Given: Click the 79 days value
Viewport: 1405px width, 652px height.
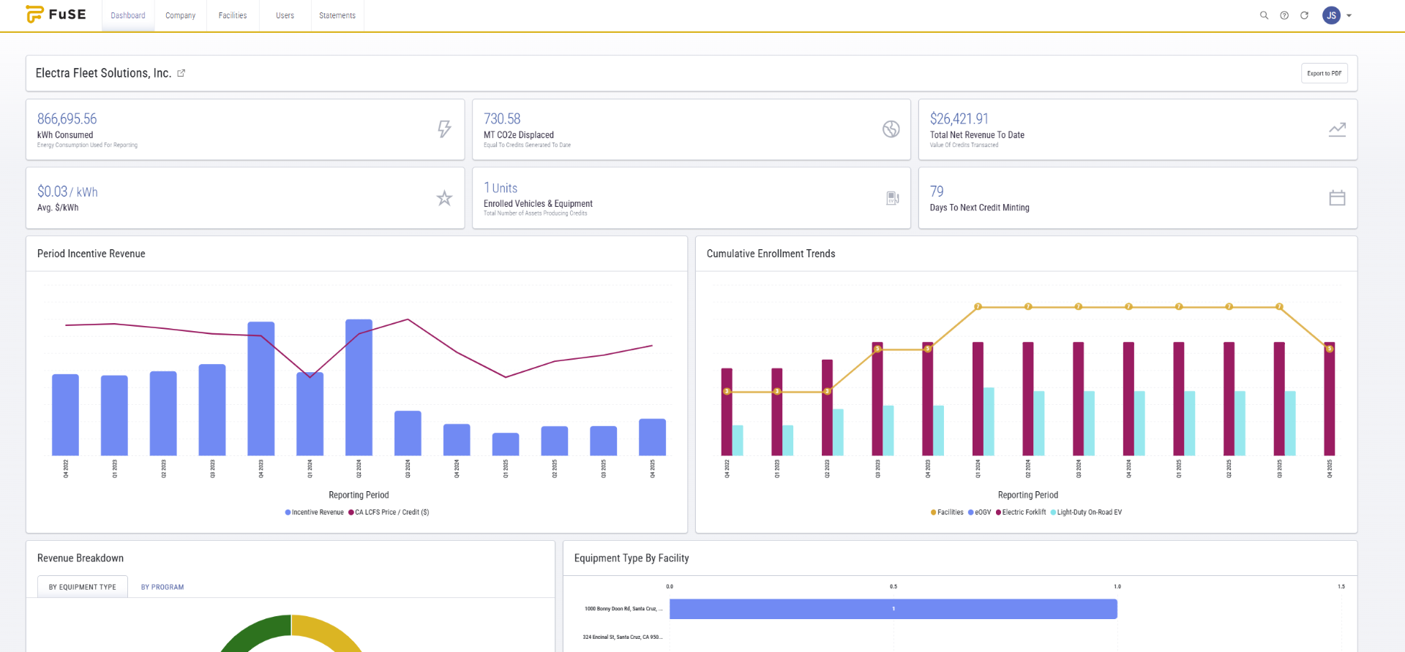Looking at the screenshot, I should [937, 191].
